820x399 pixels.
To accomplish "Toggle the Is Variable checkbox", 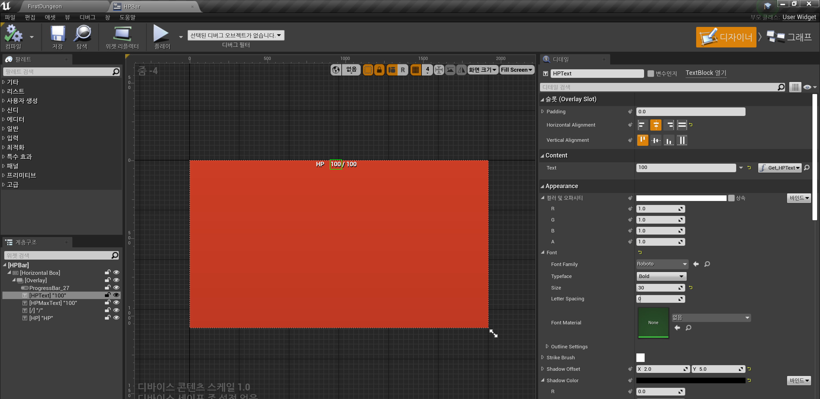I will click(x=651, y=74).
